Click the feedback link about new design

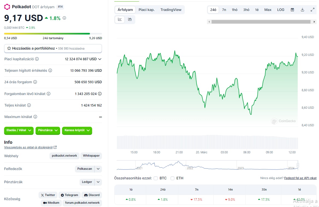[28, 147]
